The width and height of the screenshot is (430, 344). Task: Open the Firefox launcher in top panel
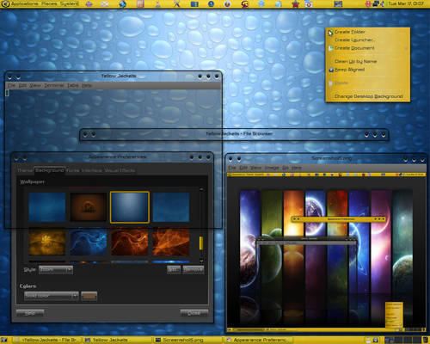(227, 4)
